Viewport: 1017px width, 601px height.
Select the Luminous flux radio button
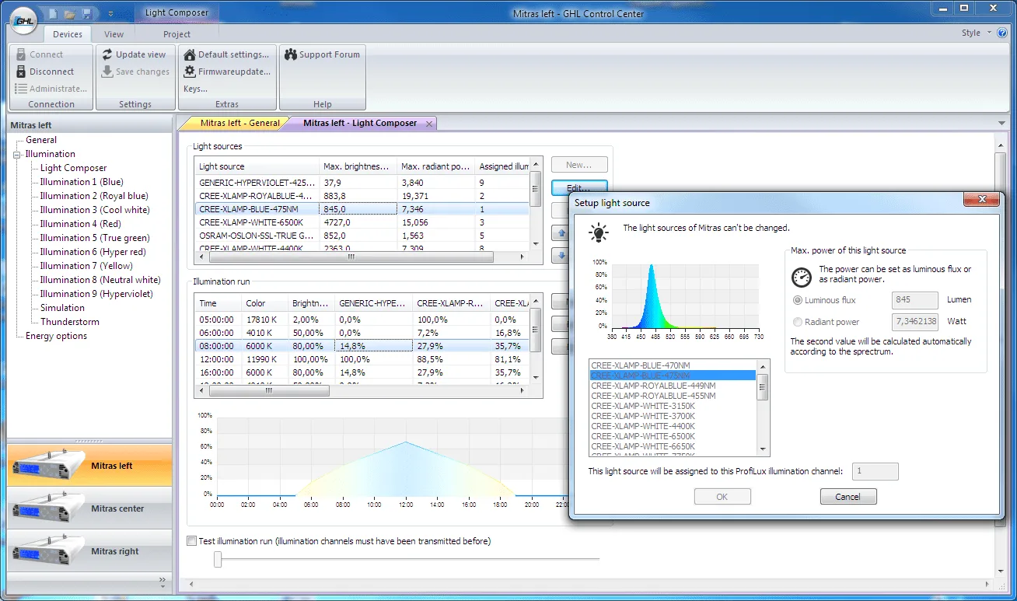pyautogui.click(x=797, y=300)
